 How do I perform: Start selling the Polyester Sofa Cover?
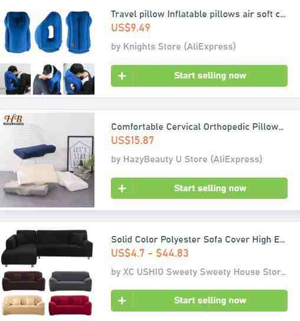coord(199,300)
